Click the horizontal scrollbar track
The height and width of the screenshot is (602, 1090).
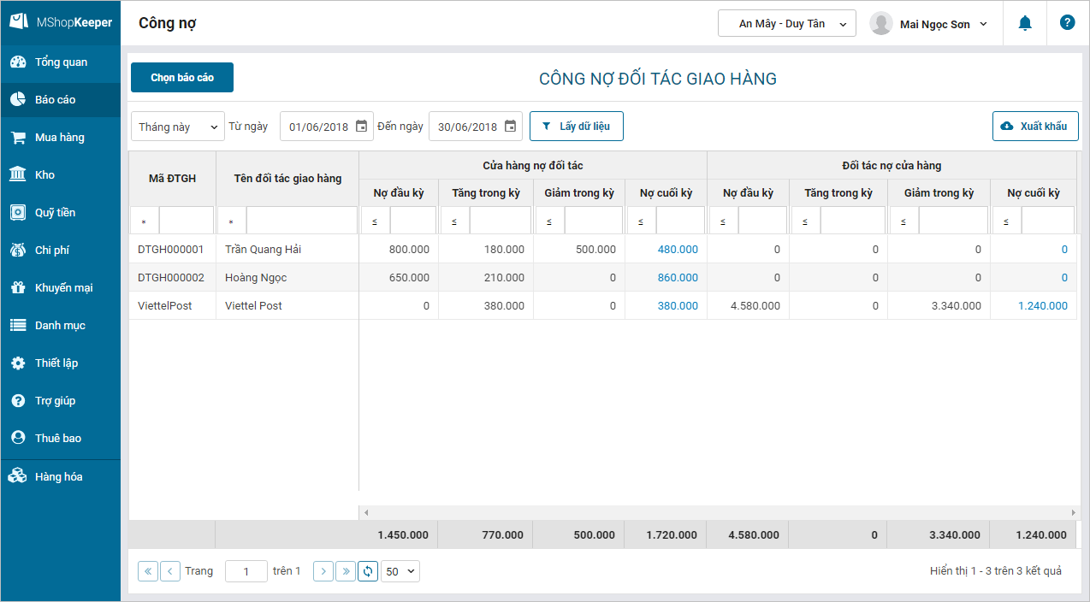719,512
